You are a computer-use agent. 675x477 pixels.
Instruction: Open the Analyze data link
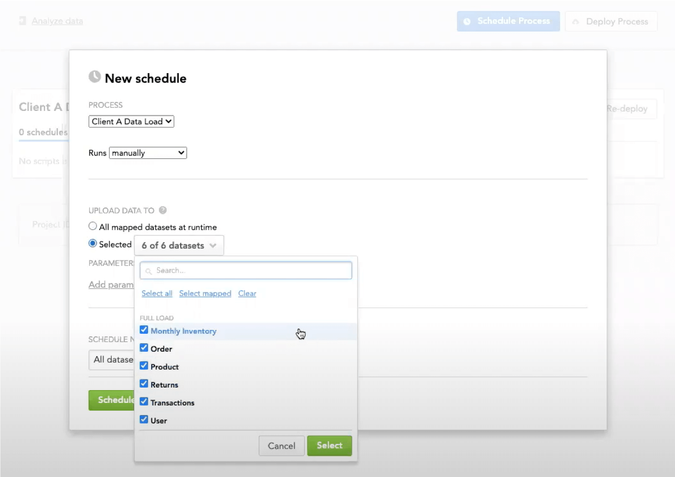coord(57,21)
